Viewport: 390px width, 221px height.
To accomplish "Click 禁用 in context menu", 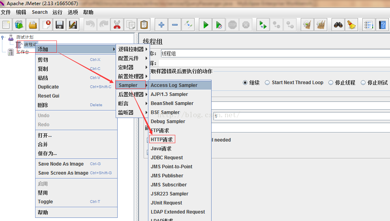I will tap(76, 193).
